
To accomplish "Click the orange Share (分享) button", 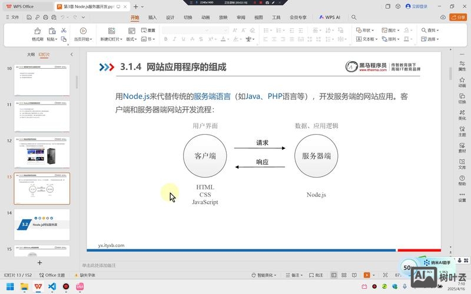I will (459, 18).
